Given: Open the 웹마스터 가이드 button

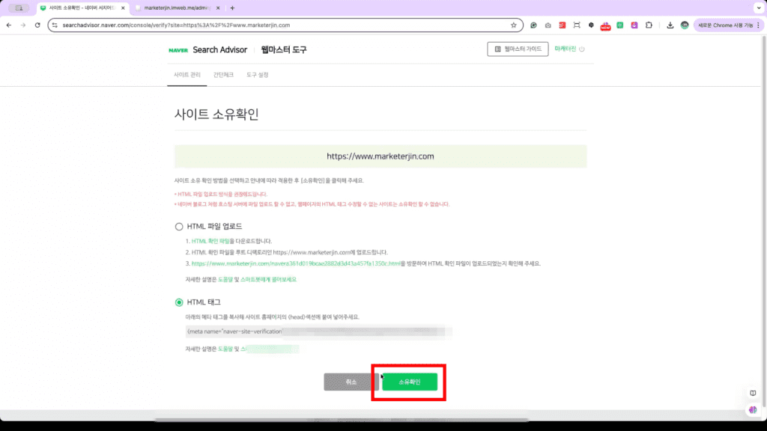Looking at the screenshot, I should click(x=518, y=49).
